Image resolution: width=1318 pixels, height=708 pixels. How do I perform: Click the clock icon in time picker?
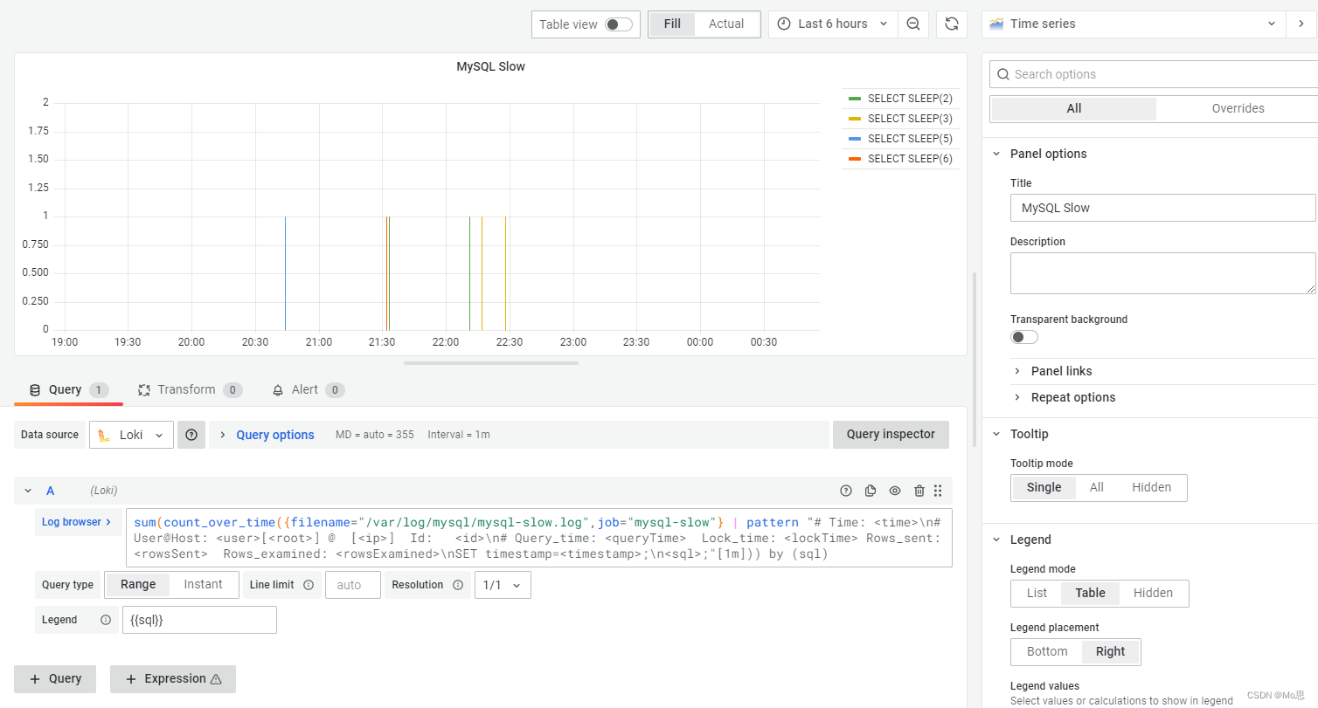[x=784, y=24]
